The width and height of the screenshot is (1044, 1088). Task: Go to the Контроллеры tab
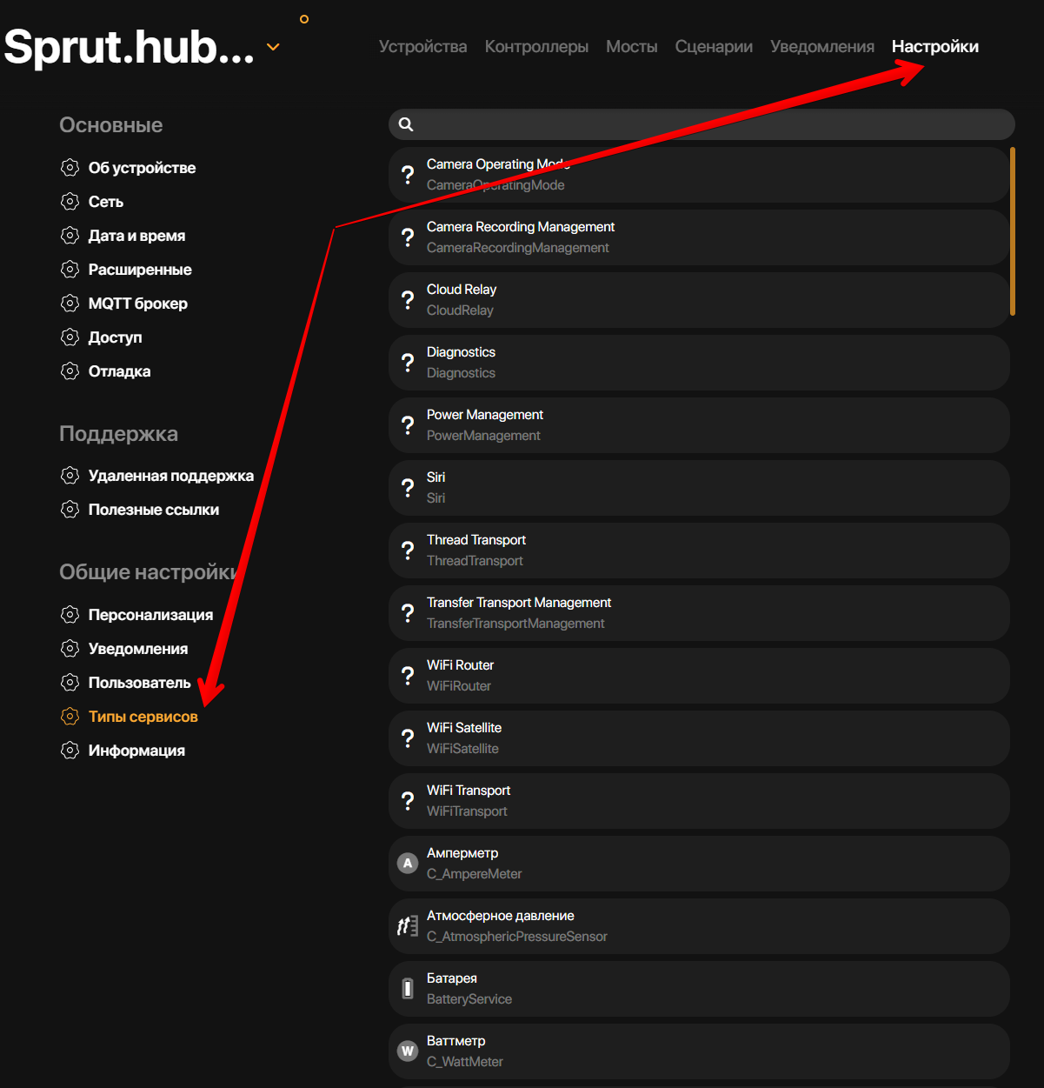coord(536,47)
